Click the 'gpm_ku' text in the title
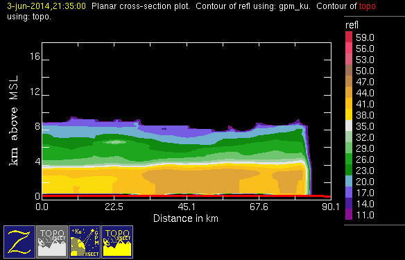Viewport: 405px width, 260px height. [x=295, y=6]
